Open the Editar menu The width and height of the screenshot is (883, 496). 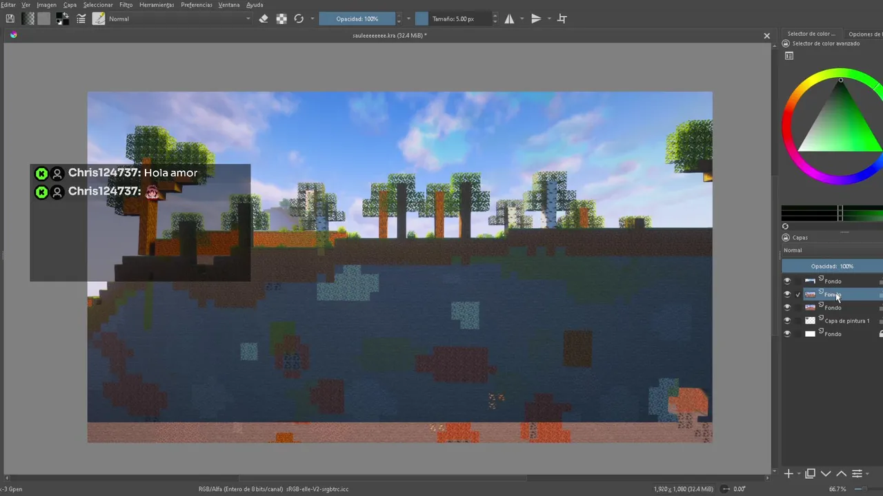tap(8, 5)
